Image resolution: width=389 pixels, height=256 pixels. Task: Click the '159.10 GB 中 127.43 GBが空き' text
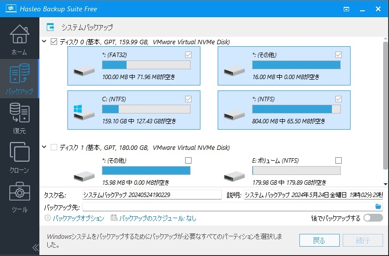[139, 121]
